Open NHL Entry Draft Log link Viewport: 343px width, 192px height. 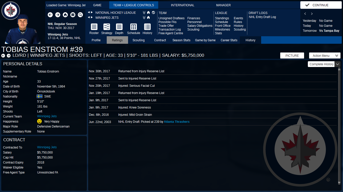(x=262, y=17)
